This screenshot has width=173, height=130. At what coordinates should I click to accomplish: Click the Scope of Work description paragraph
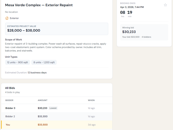56,47
